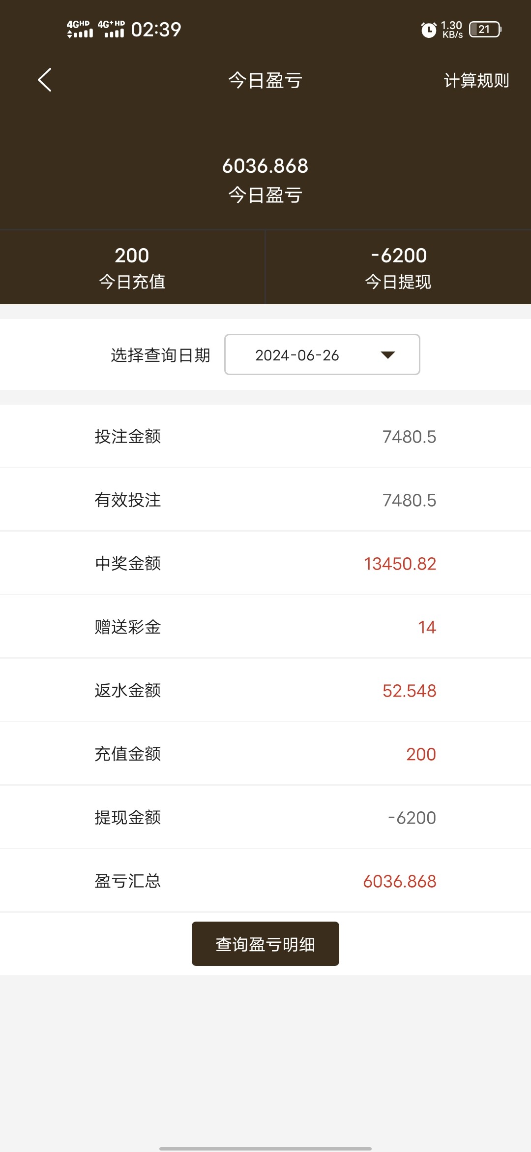The image size is (531, 1152).
Task: Tap the 提现金额 row
Action: coord(265,818)
